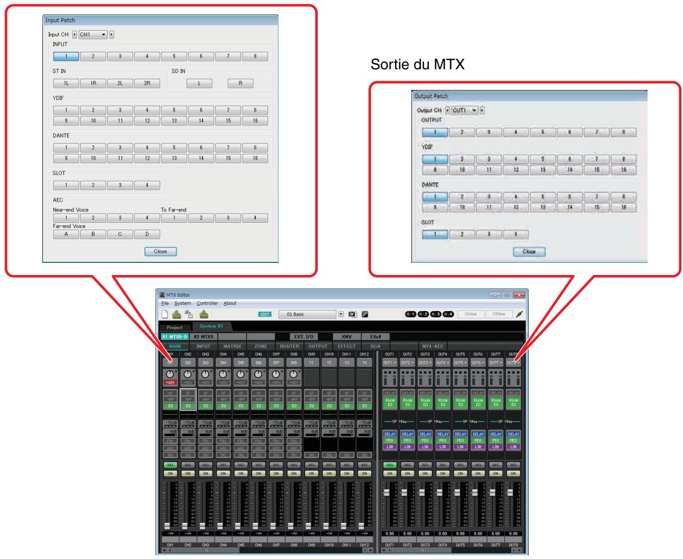Click the OUT1 output meter block
683x559 pixels.
(x=390, y=377)
